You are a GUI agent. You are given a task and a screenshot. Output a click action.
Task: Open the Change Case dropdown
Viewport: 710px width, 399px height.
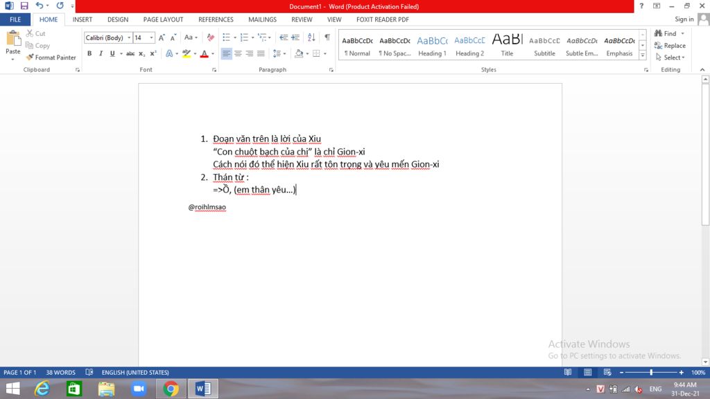click(191, 37)
